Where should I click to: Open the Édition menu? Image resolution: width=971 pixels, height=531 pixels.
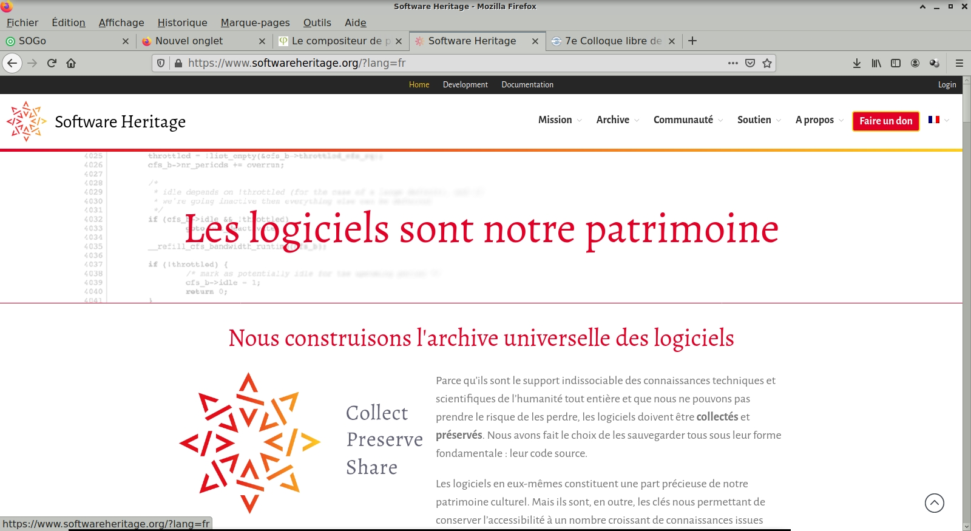click(x=69, y=22)
